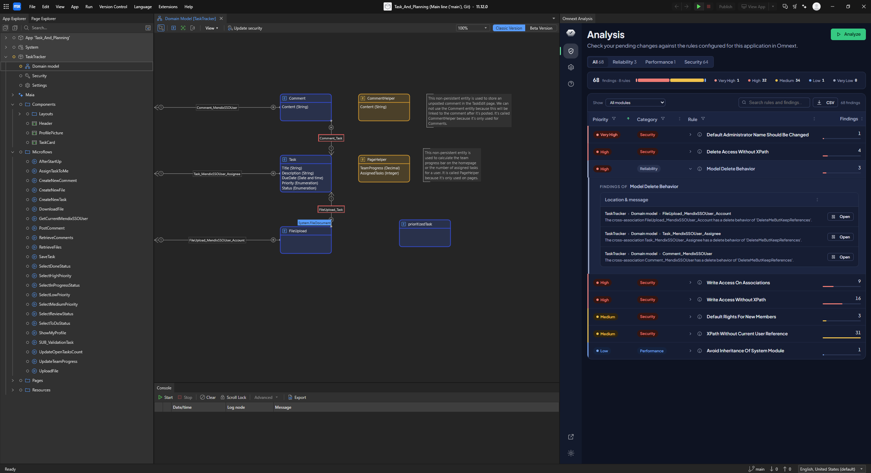Image resolution: width=871 pixels, height=473 pixels.
Task: Click the Priority column filter icon
Action: coord(614,119)
